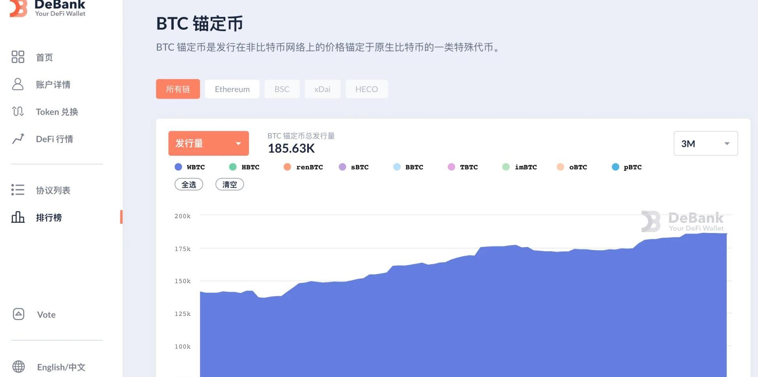Open the protocol list icon
This screenshot has width=758, height=377.
coord(18,190)
